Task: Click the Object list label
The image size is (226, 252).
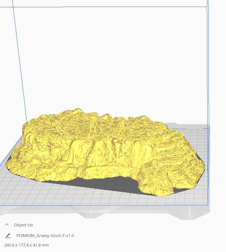Action: pyautogui.click(x=23, y=225)
